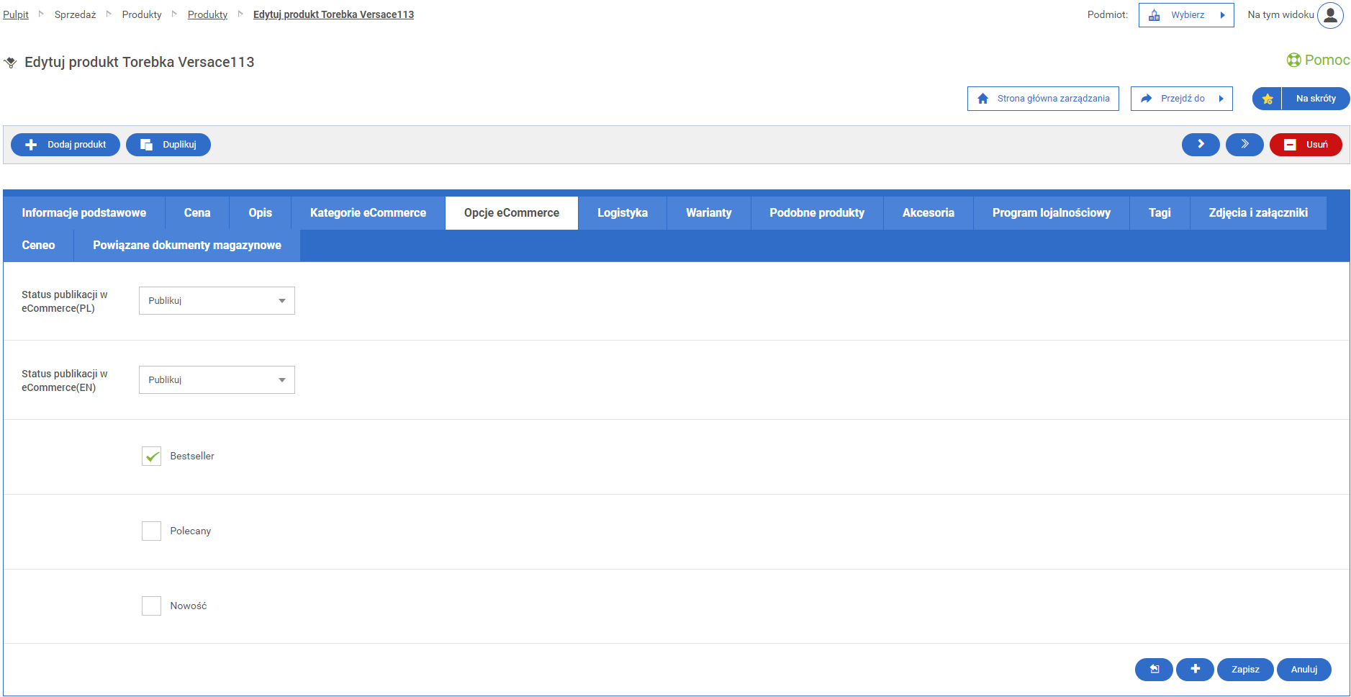Switch to the Logistyka tab
This screenshot has width=1351, height=697.
tap(622, 213)
